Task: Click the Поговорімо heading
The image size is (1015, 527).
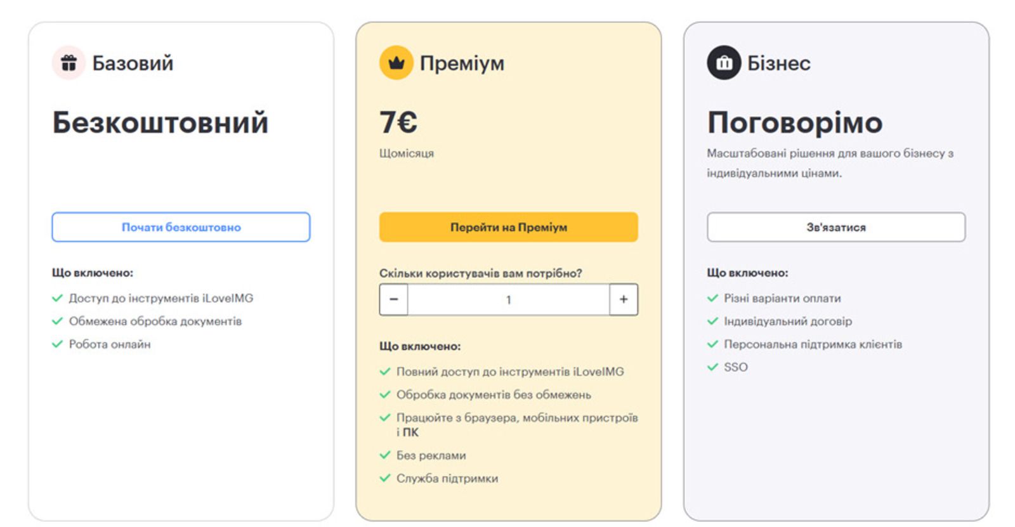Action: (795, 122)
